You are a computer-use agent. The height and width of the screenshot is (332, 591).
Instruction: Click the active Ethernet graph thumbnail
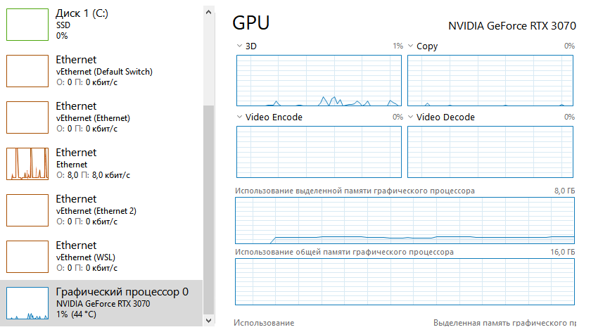point(26,163)
